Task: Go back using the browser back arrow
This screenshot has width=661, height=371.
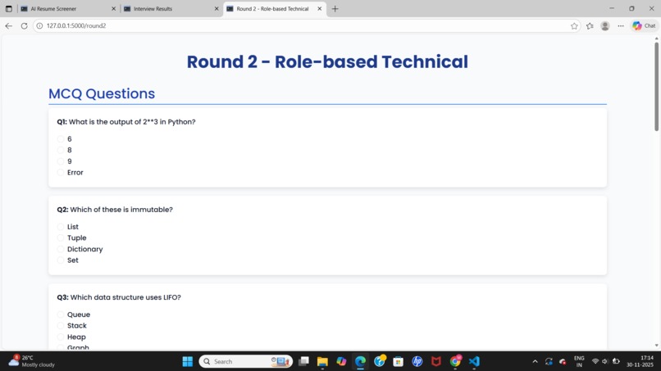Action: 8,25
